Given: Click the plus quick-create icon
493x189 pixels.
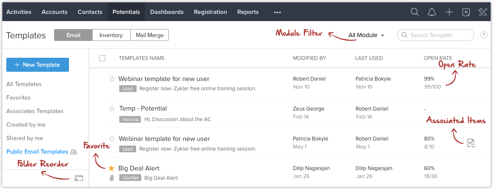Looking at the screenshot, I should [x=449, y=12].
